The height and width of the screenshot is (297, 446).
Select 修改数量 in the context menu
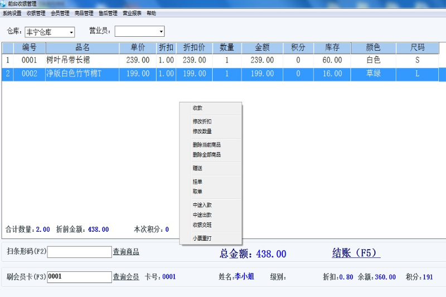click(202, 132)
